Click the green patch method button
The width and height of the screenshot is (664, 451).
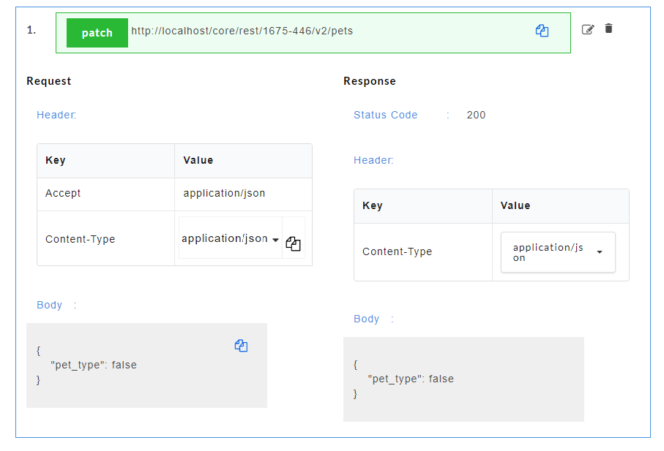click(97, 33)
